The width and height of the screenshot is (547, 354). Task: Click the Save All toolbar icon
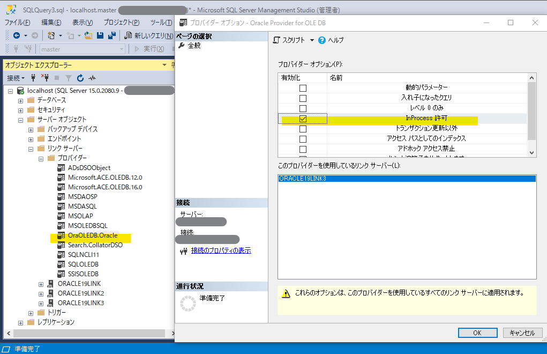tap(111, 35)
